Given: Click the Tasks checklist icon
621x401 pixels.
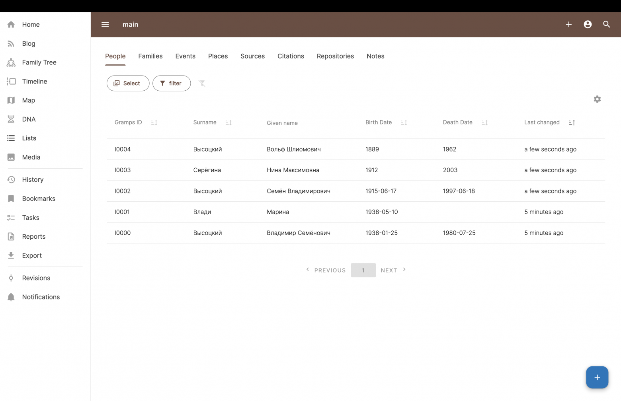Looking at the screenshot, I should (11, 218).
